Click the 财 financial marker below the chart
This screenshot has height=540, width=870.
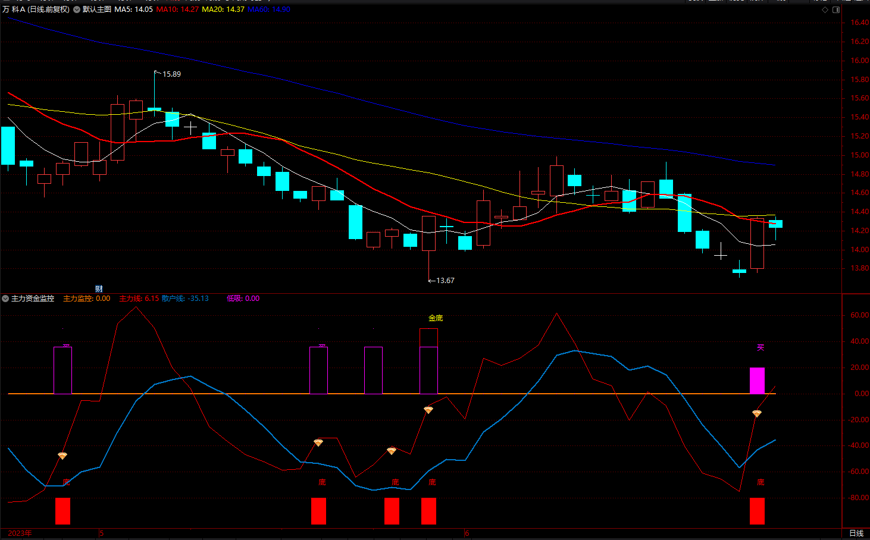(99, 289)
